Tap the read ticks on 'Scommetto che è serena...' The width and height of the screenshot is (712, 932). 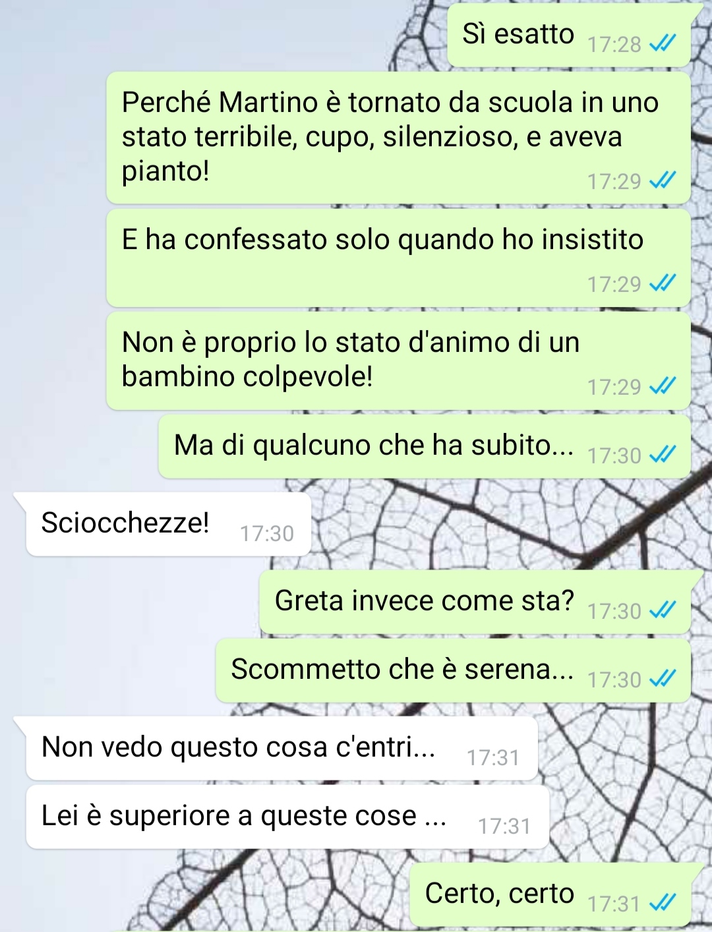point(663,678)
